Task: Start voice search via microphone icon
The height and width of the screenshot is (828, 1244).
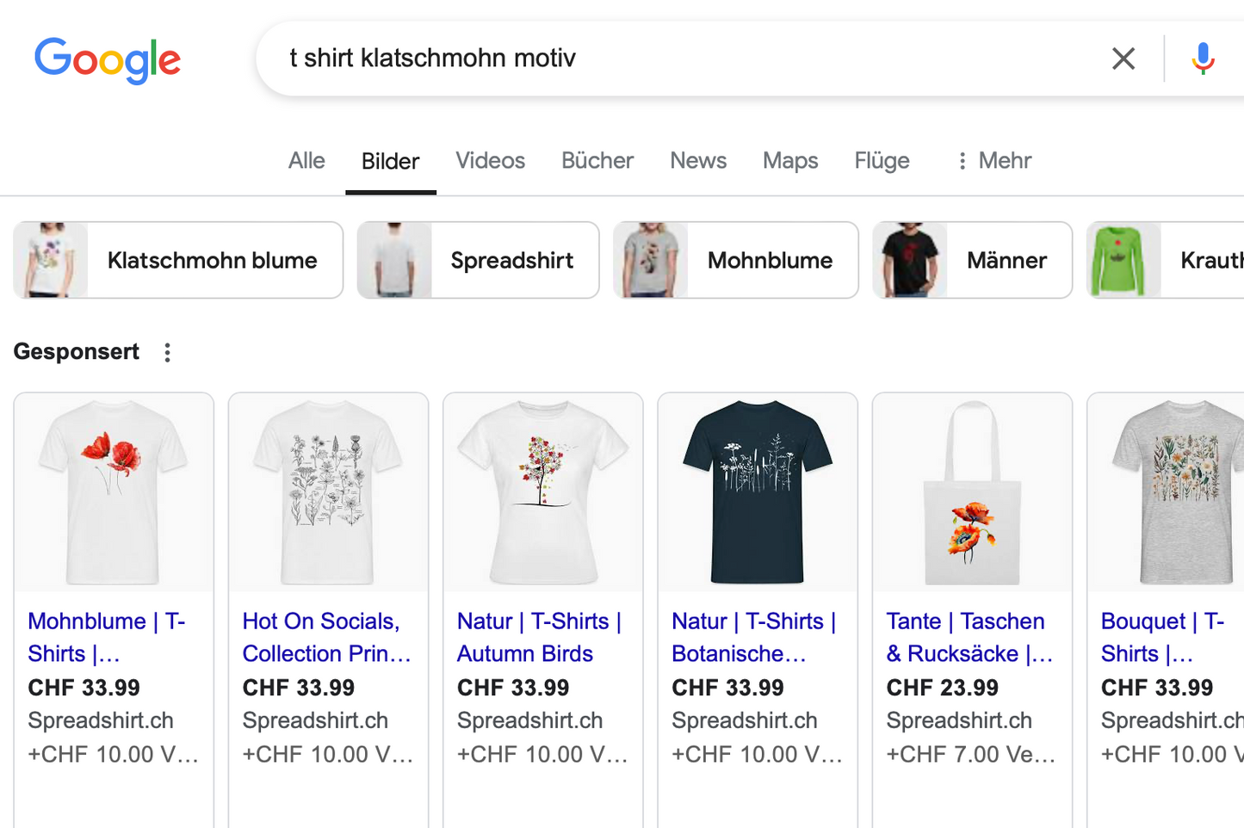Action: [x=1203, y=59]
